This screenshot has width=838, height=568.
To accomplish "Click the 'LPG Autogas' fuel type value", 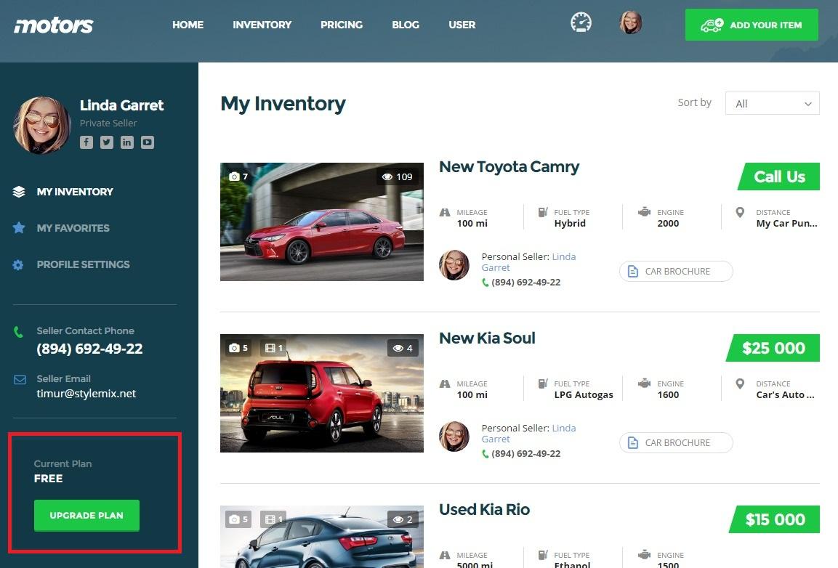I will [584, 395].
